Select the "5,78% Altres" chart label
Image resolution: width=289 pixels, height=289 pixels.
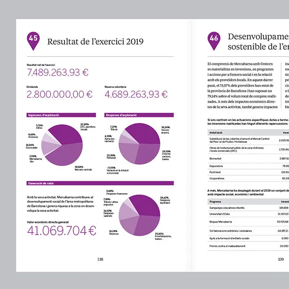click(39, 127)
